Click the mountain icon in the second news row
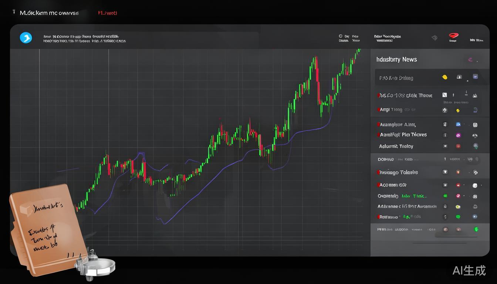 [x=475, y=95]
